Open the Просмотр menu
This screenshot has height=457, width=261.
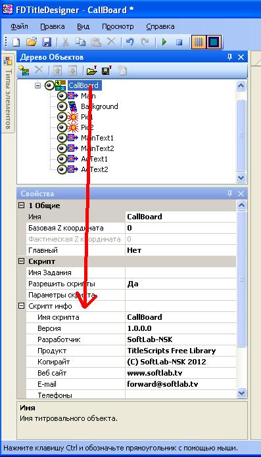pos(118,26)
